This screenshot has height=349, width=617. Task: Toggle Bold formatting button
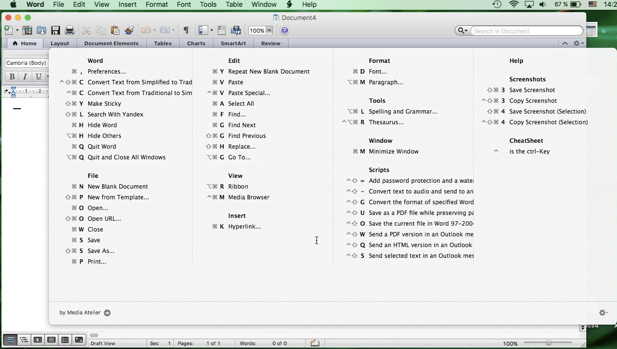12,77
